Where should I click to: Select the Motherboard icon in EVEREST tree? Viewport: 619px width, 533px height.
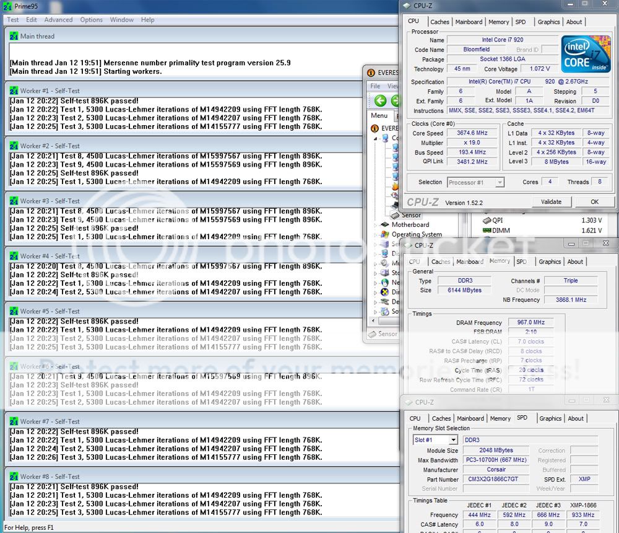click(385, 224)
